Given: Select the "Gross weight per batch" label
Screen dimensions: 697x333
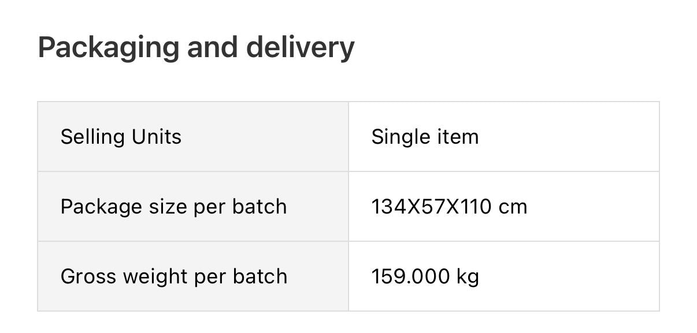Looking at the screenshot, I should point(173,276).
